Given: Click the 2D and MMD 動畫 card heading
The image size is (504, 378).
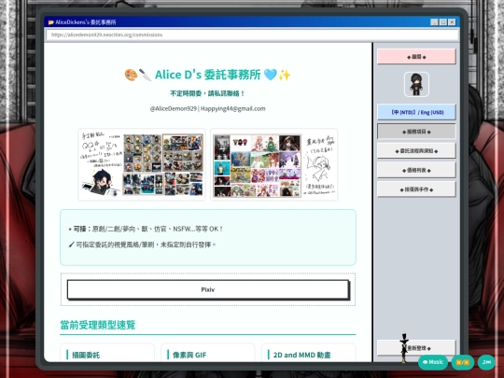Looking at the screenshot, I should 301,355.
